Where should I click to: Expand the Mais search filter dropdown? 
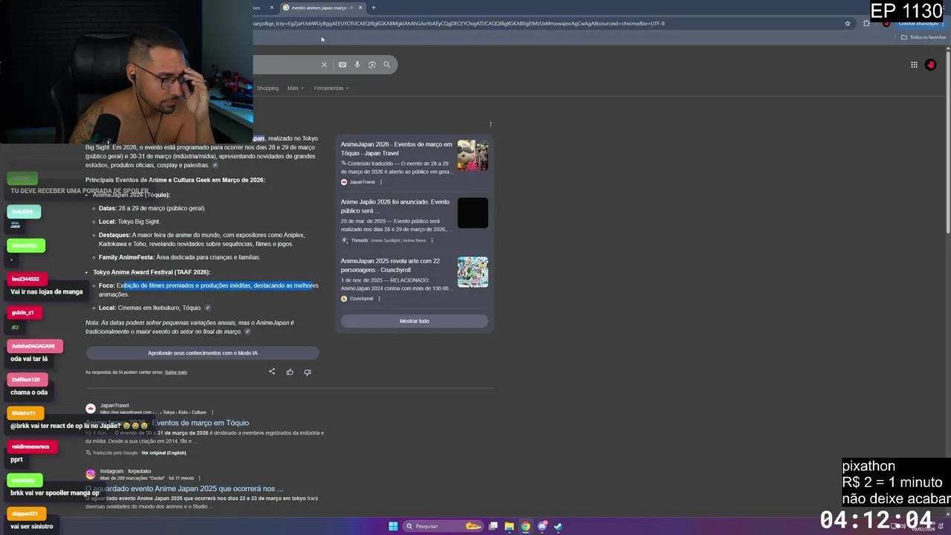pos(296,88)
